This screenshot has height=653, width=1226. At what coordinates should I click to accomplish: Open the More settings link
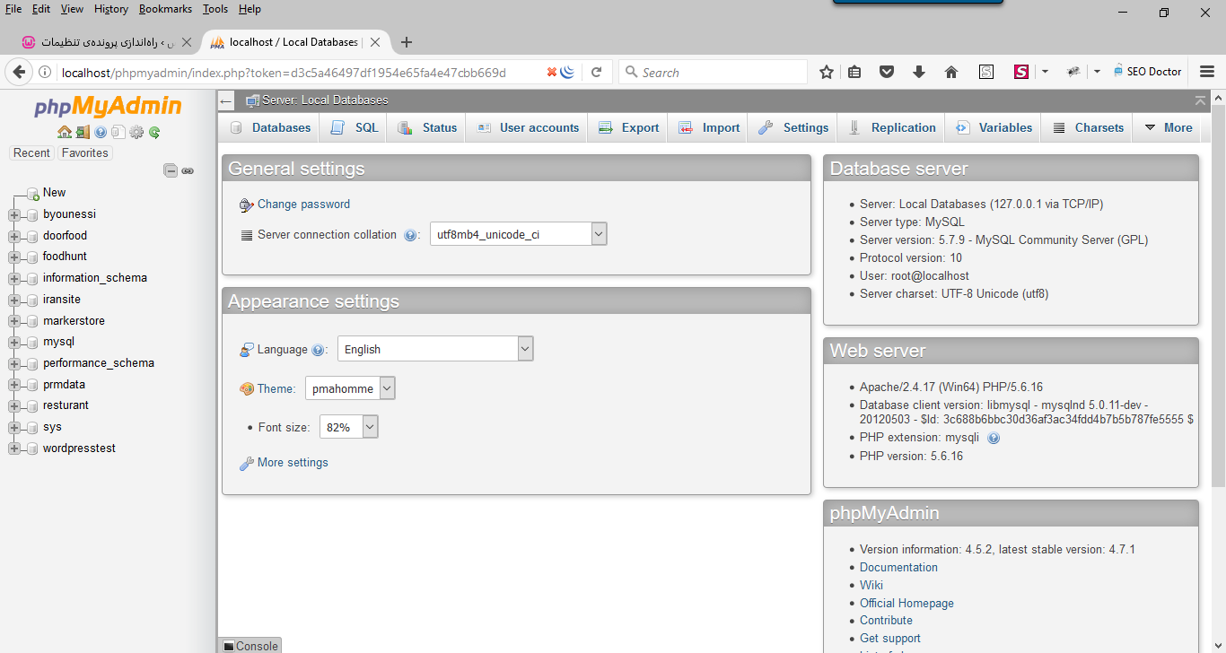293,463
